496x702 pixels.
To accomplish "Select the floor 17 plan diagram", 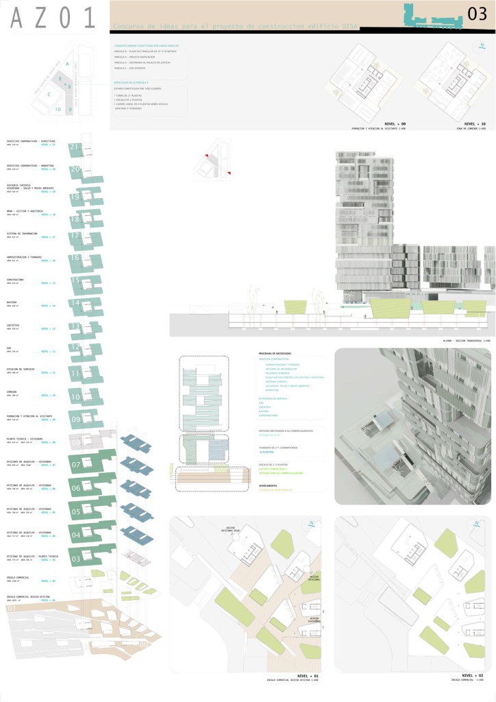I will 86,237.
